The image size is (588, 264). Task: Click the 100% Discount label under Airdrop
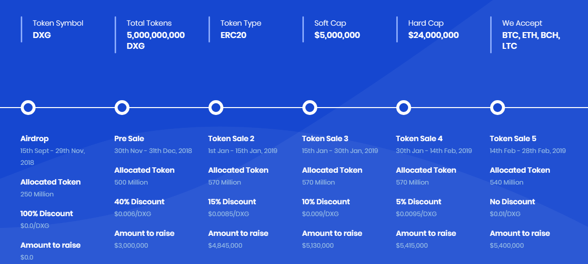coord(46,214)
